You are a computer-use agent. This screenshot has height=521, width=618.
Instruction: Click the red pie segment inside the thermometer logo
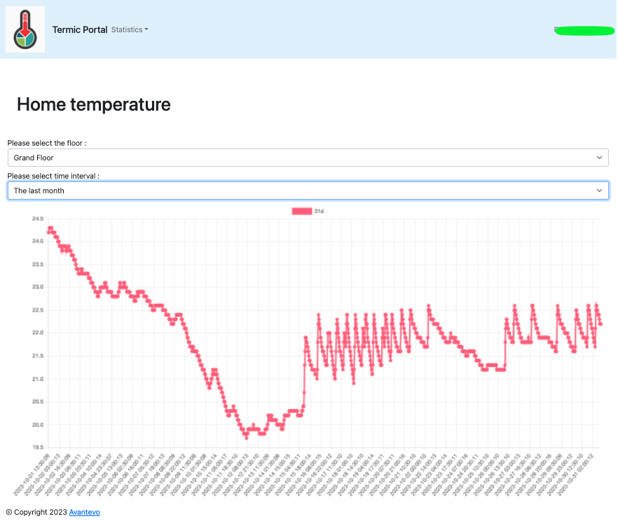click(x=25, y=32)
